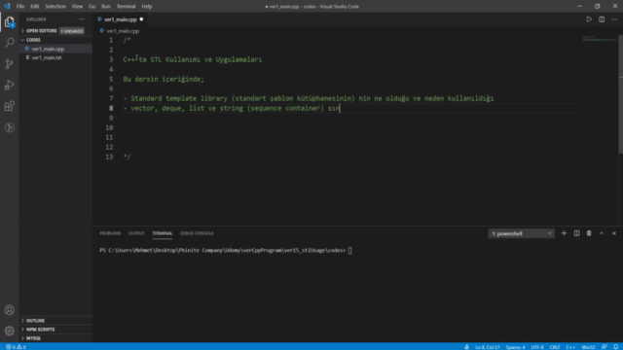623x350 pixels.
Task: Change line ending via CRLF status item
Action: (555, 347)
